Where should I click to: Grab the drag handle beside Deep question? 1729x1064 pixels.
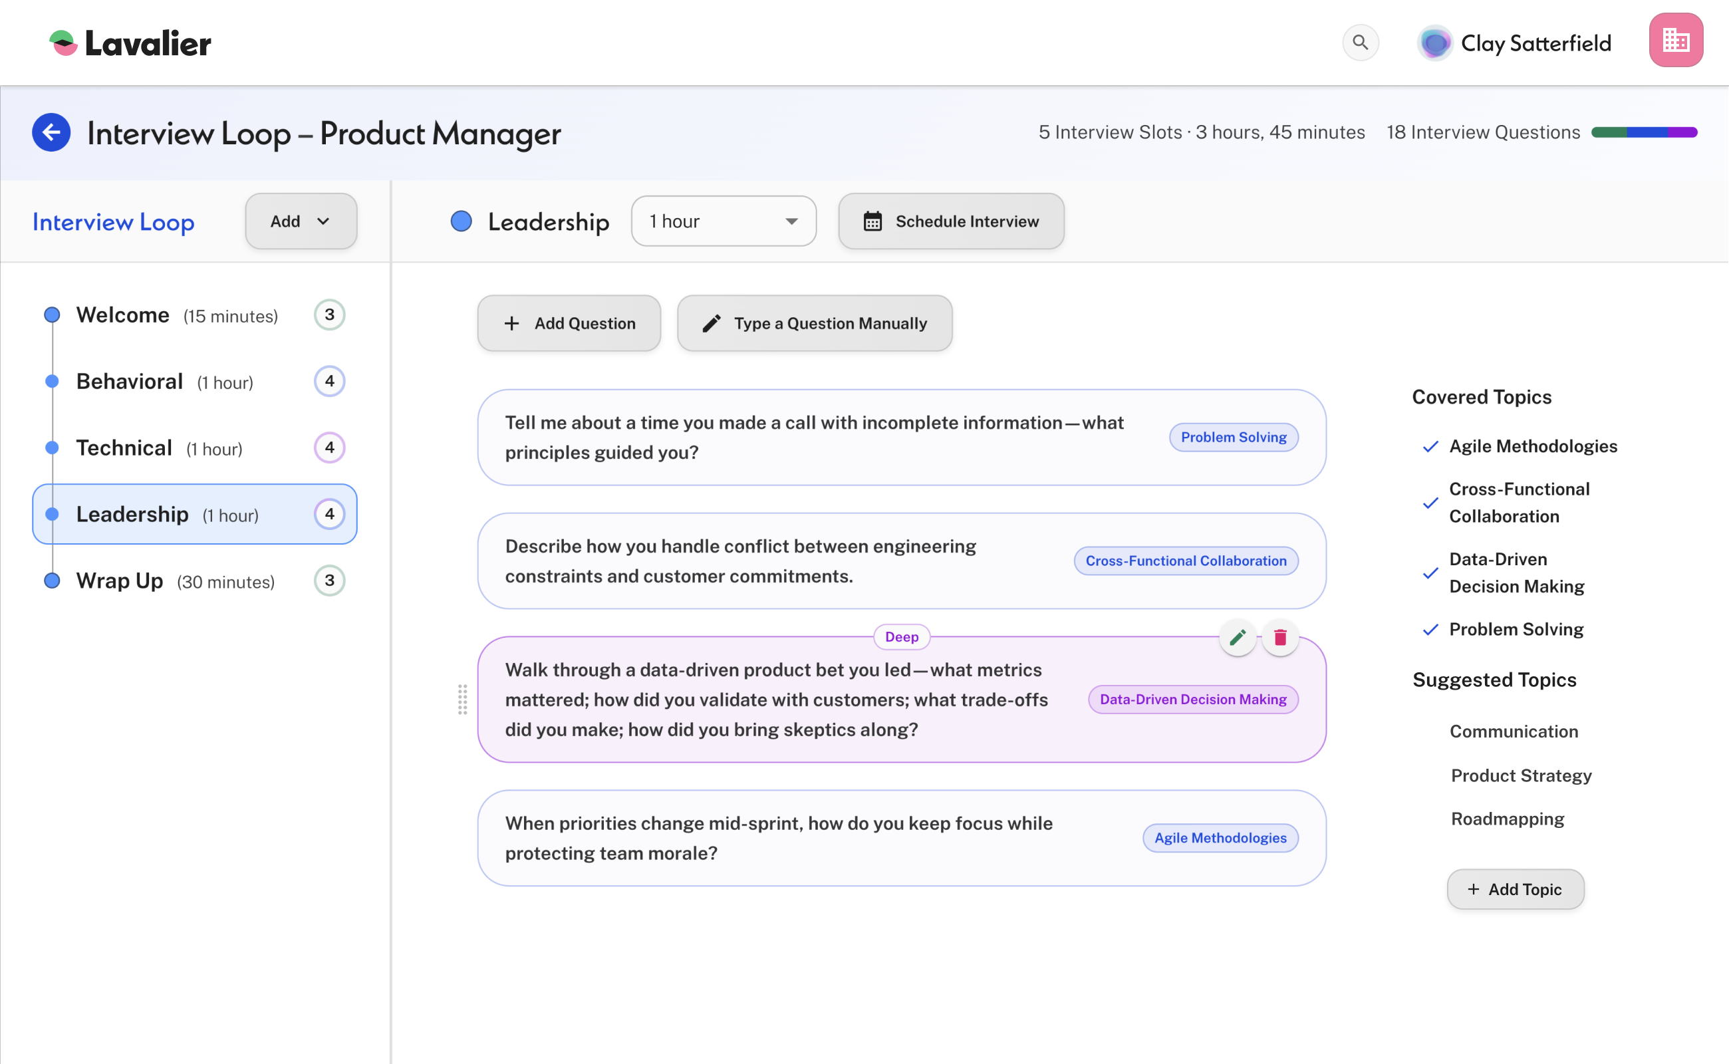point(462,700)
